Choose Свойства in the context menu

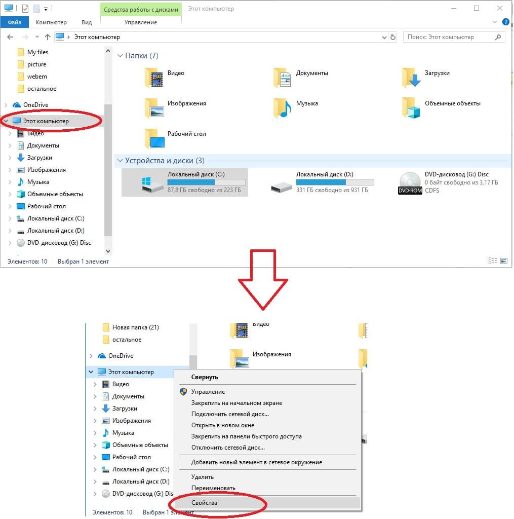click(x=204, y=502)
